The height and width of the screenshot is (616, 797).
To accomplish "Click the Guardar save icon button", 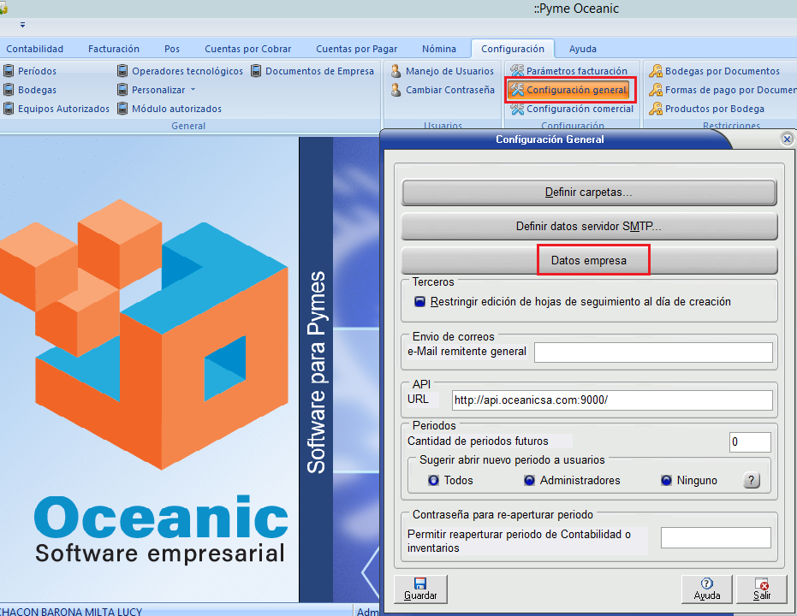I will click(420, 589).
